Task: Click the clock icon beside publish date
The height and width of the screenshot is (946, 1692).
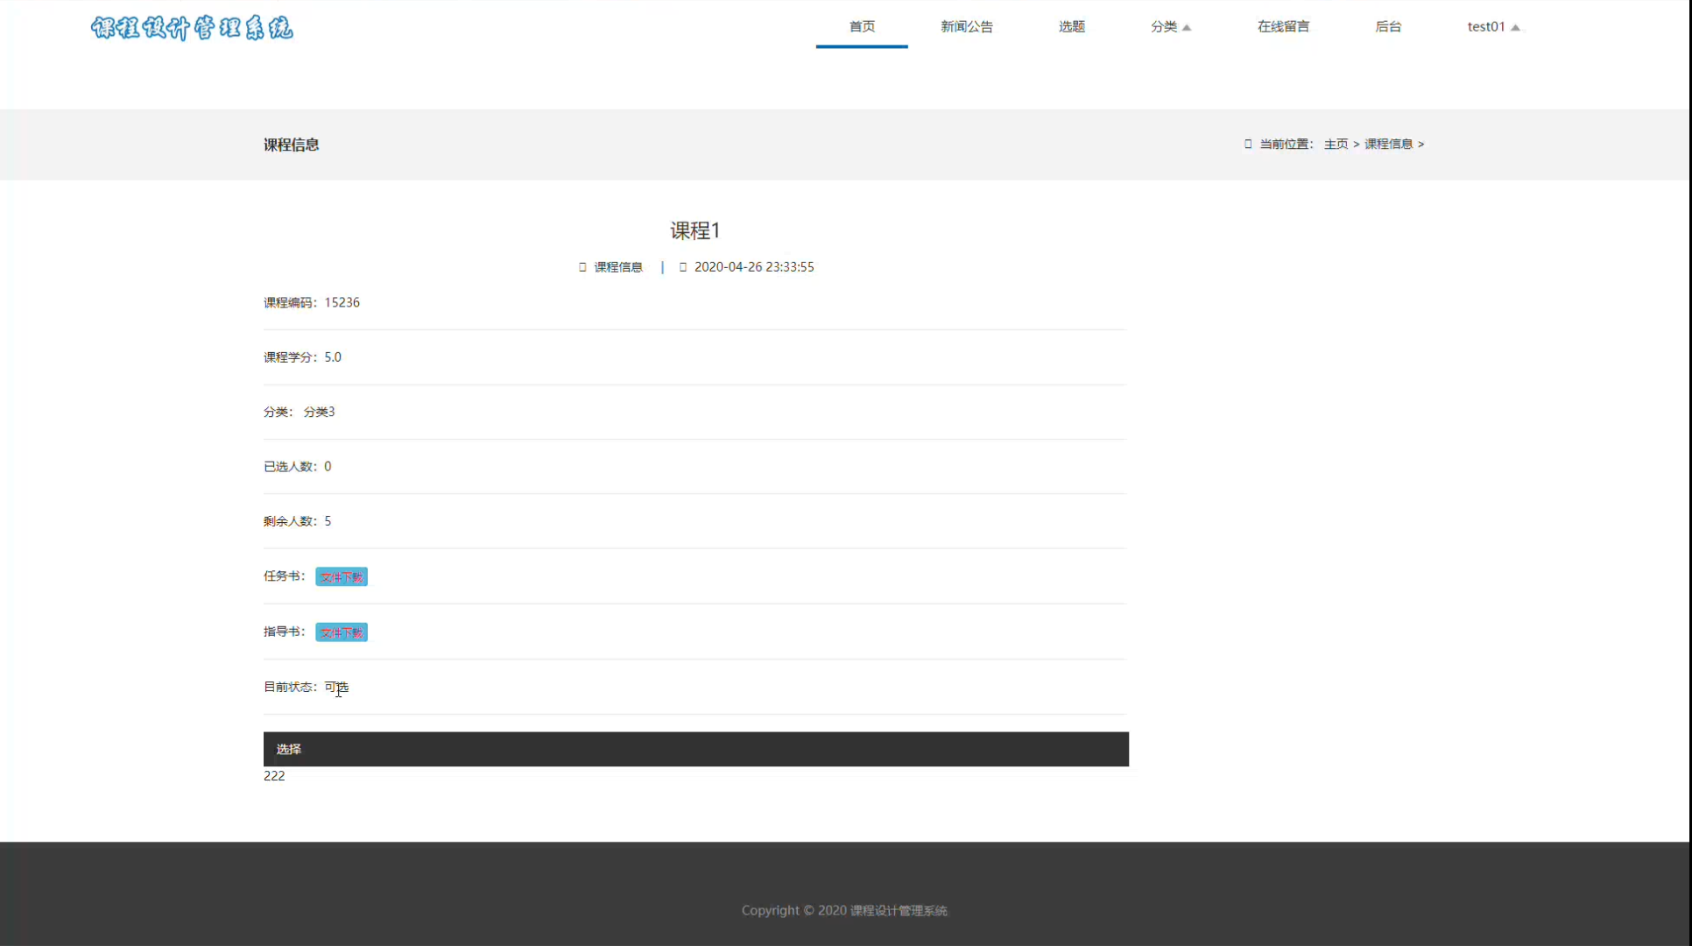Action: coord(683,267)
